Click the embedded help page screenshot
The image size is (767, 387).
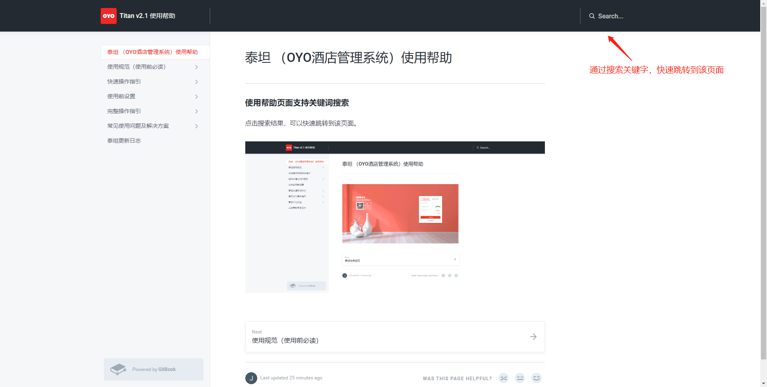[395, 217]
